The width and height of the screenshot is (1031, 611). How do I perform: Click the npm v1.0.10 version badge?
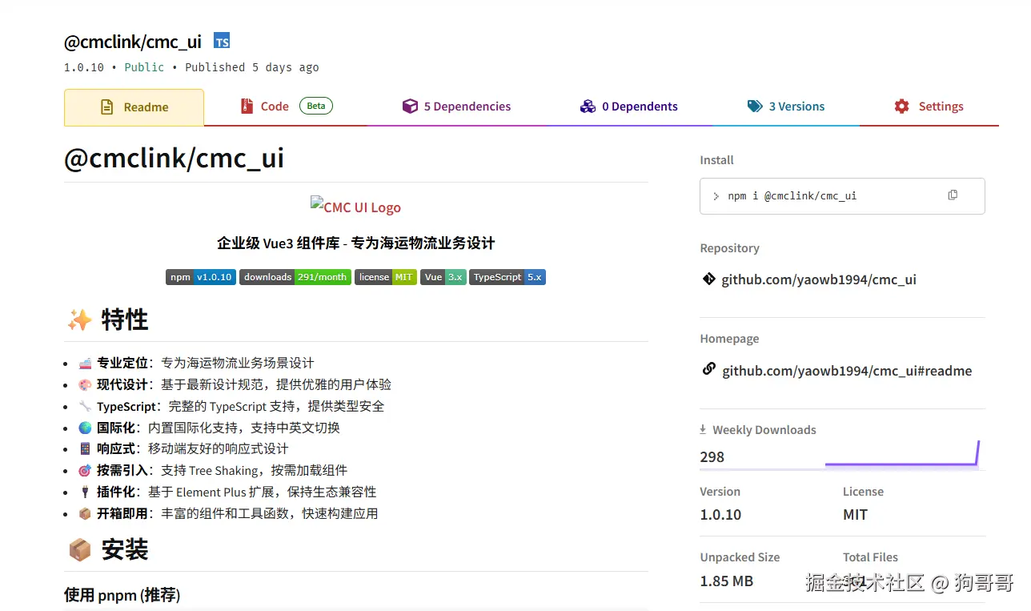click(200, 277)
